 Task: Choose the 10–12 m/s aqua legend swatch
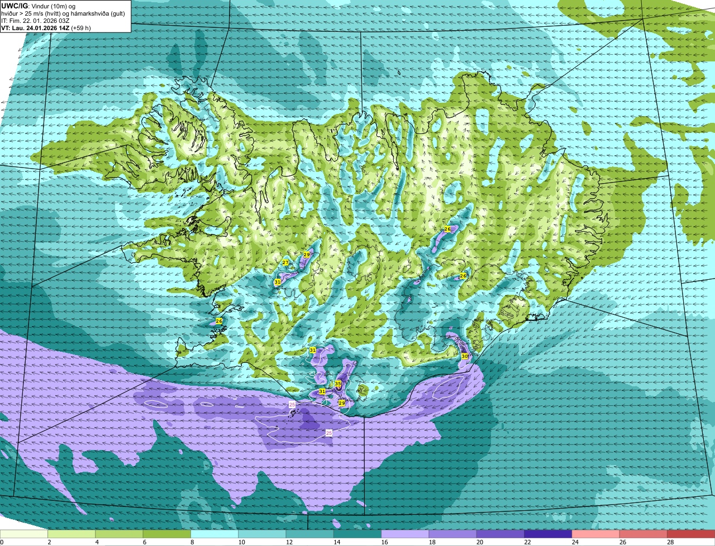coord(262,534)
